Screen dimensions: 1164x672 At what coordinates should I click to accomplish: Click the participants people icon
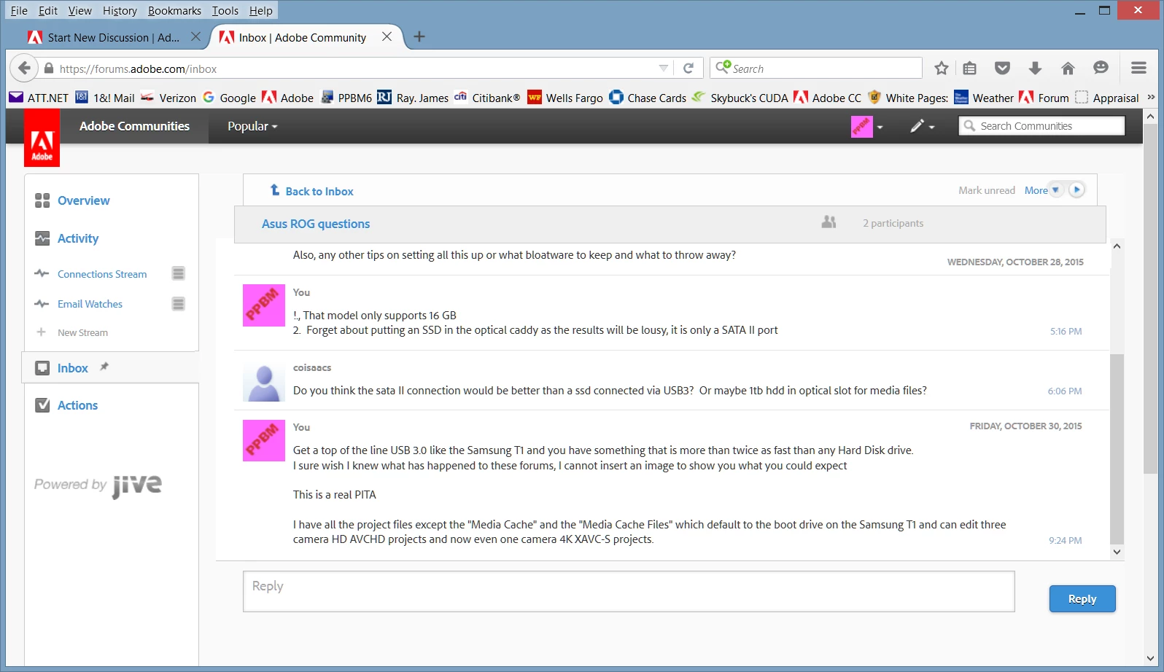[829, 222]
